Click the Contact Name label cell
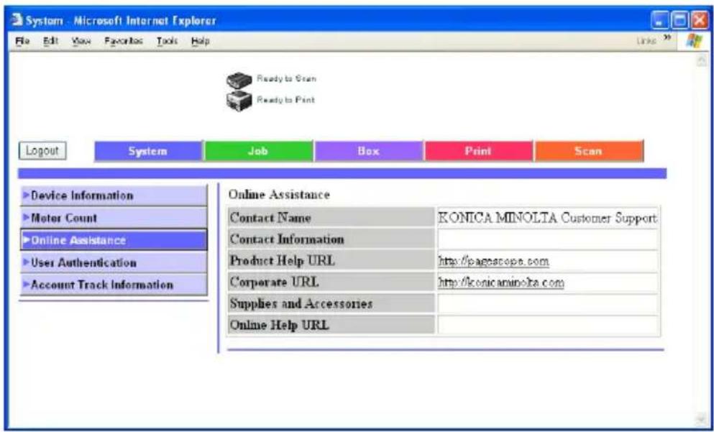Screen dimensions: 714x432 pos(331,218)
